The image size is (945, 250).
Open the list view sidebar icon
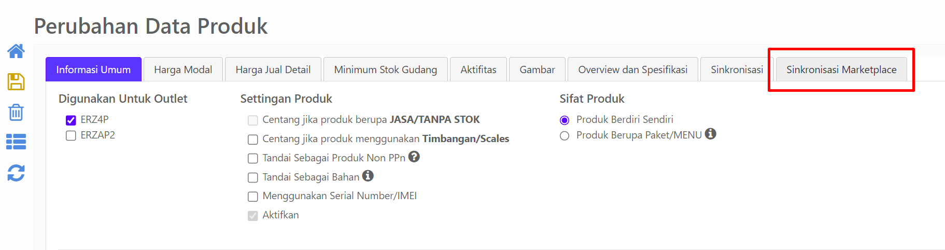[16, 142]
